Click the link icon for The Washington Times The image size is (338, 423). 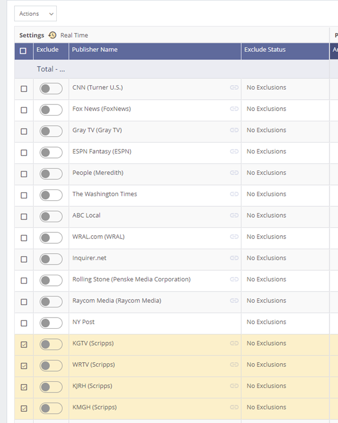point(234,195)
